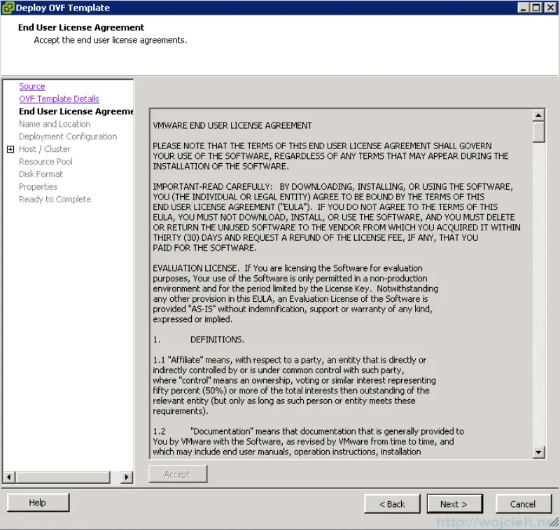Select the Ready to Complete step

tap(55, 200)
